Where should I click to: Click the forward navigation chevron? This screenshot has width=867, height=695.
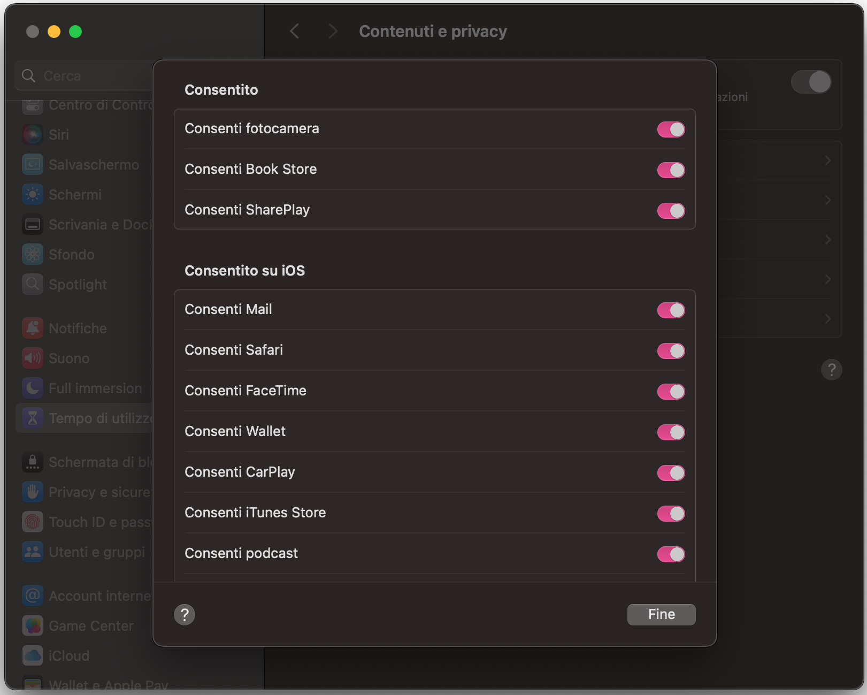click(333, 31)
